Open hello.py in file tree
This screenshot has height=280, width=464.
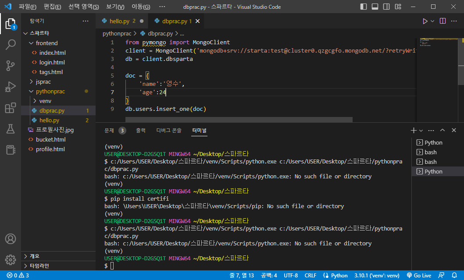click(x=58, y=120)
